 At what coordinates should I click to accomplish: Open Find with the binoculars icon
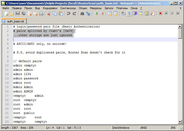[82, 13]
